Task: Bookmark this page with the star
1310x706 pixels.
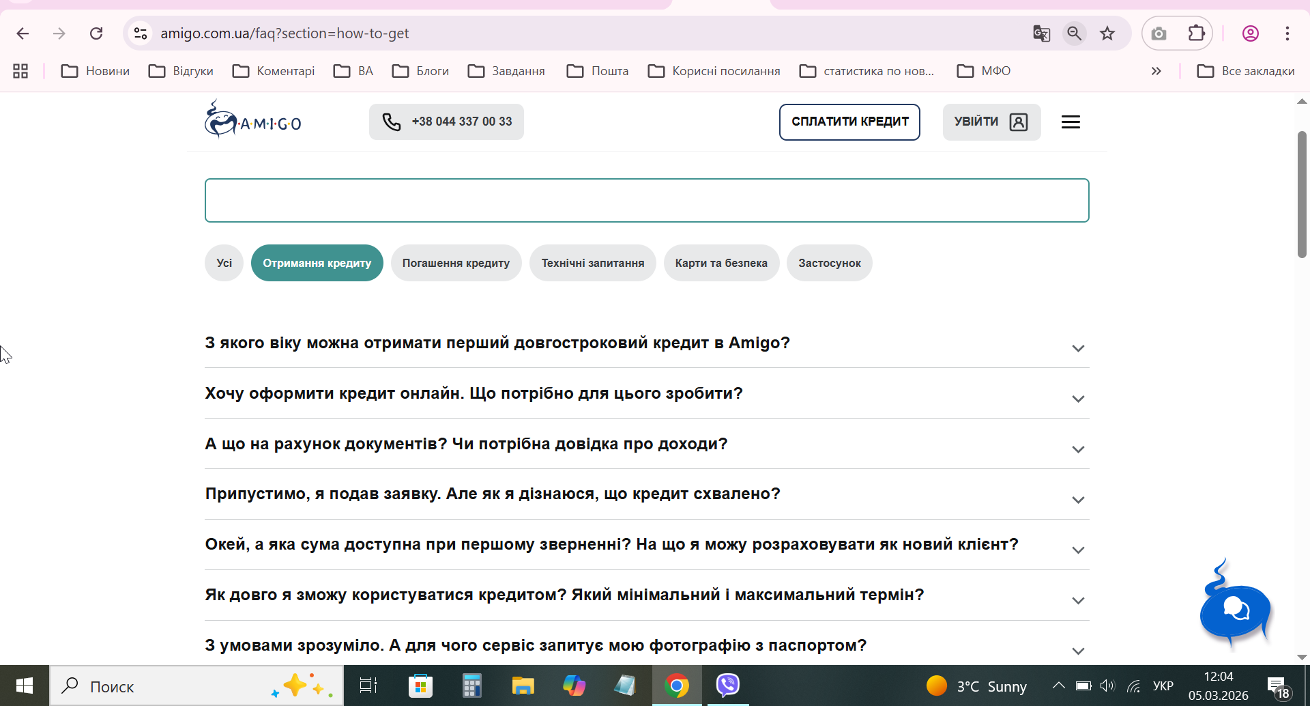Action: pos(1107,33)
